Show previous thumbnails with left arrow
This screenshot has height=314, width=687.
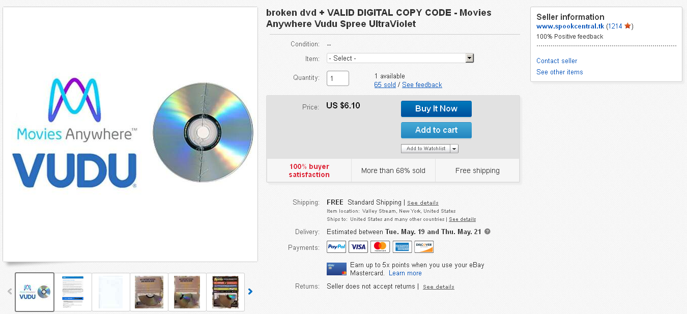pos(10,292)
